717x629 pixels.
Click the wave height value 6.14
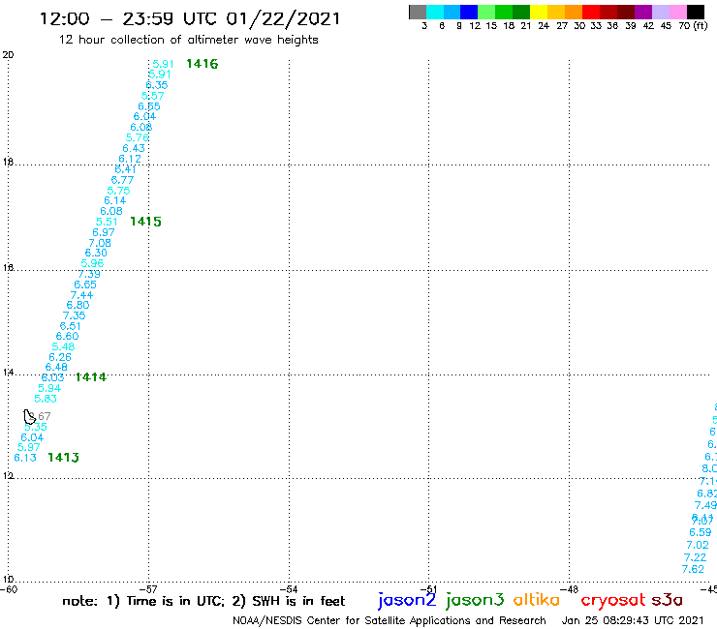coord(114,201)
